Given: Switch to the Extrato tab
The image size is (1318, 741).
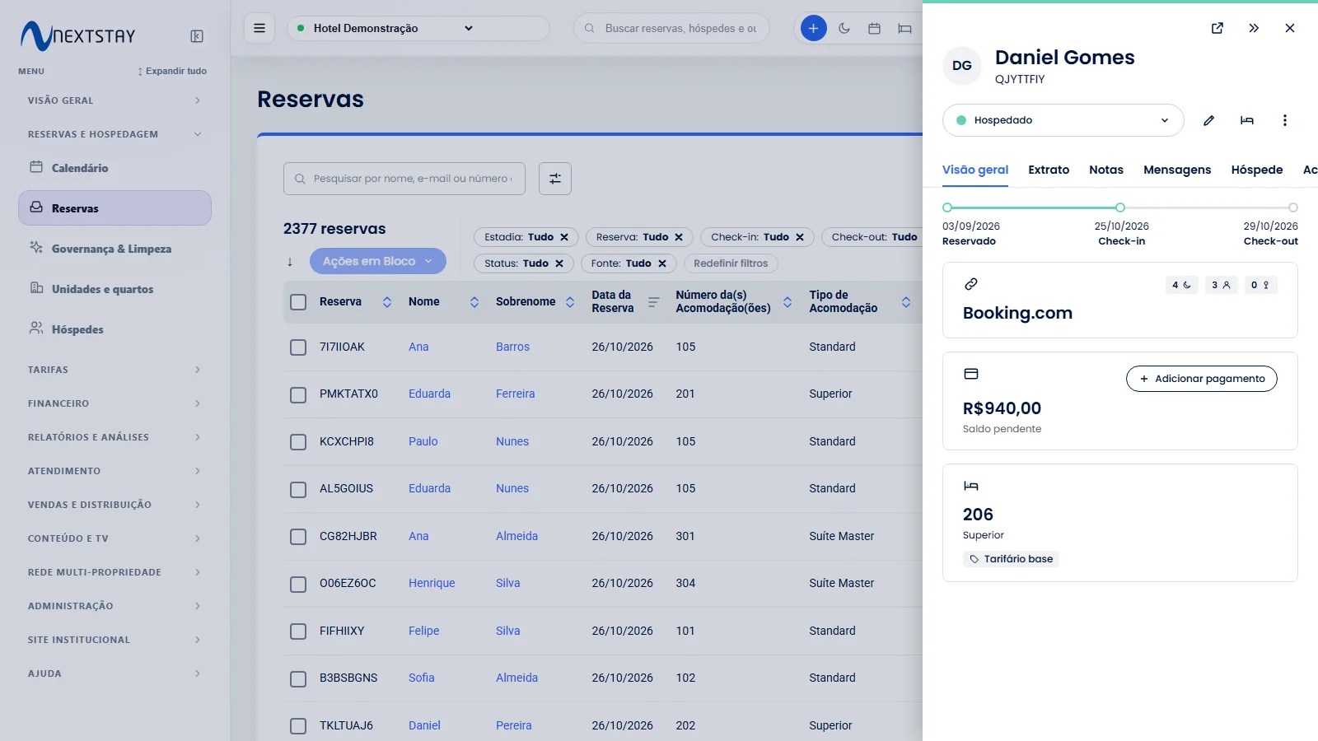Looking at the screenshot, I should pyautogui.click(x=1049, y=170).
